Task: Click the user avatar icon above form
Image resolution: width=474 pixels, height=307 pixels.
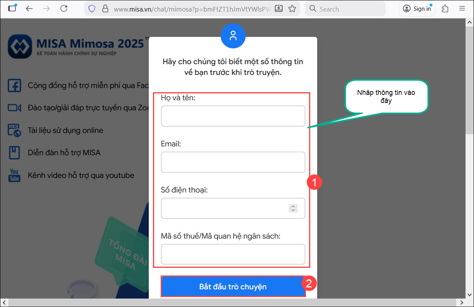Action: [233, 36]
